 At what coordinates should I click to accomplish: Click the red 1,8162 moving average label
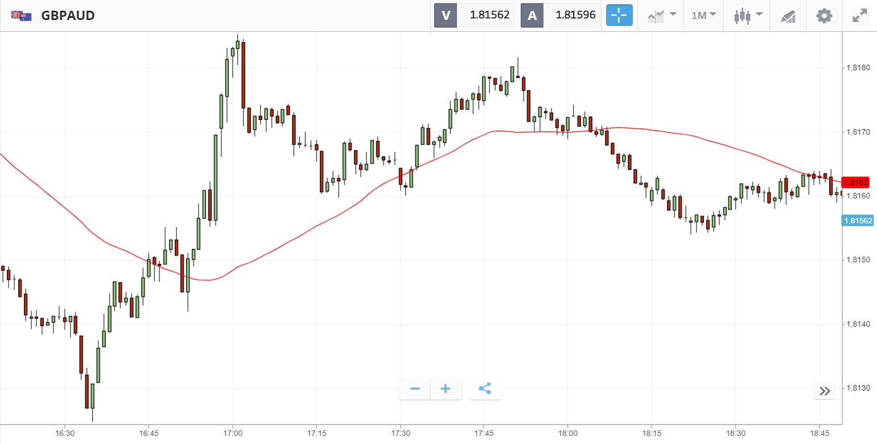[x=856, y=182]
